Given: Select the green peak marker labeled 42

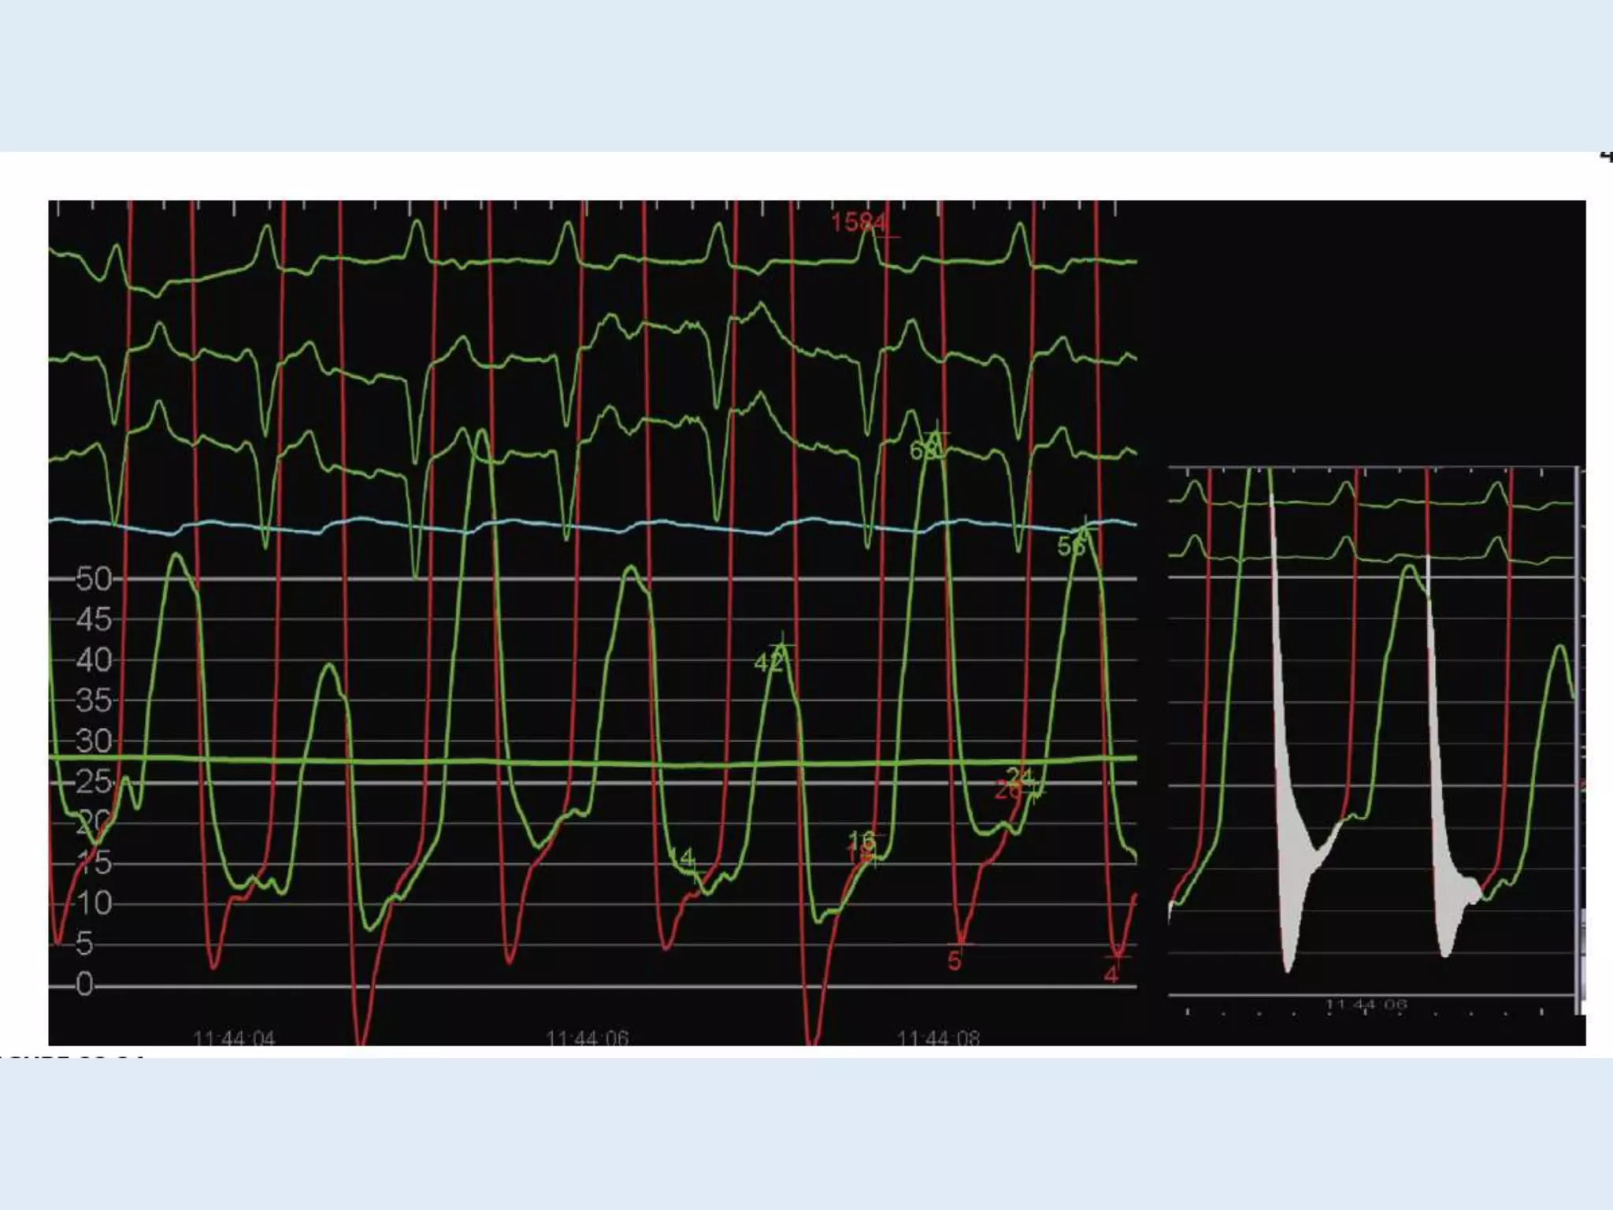Looking at the screenshot, I should coord(768,663).
